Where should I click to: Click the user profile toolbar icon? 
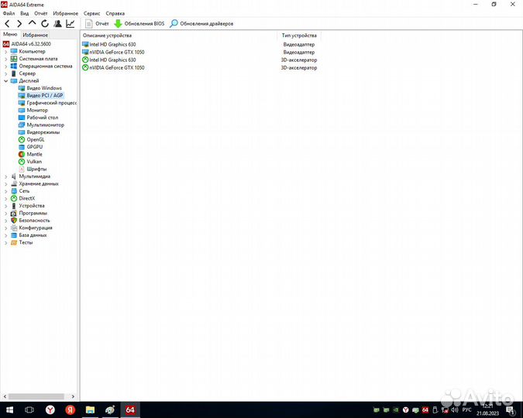[57, 24]
